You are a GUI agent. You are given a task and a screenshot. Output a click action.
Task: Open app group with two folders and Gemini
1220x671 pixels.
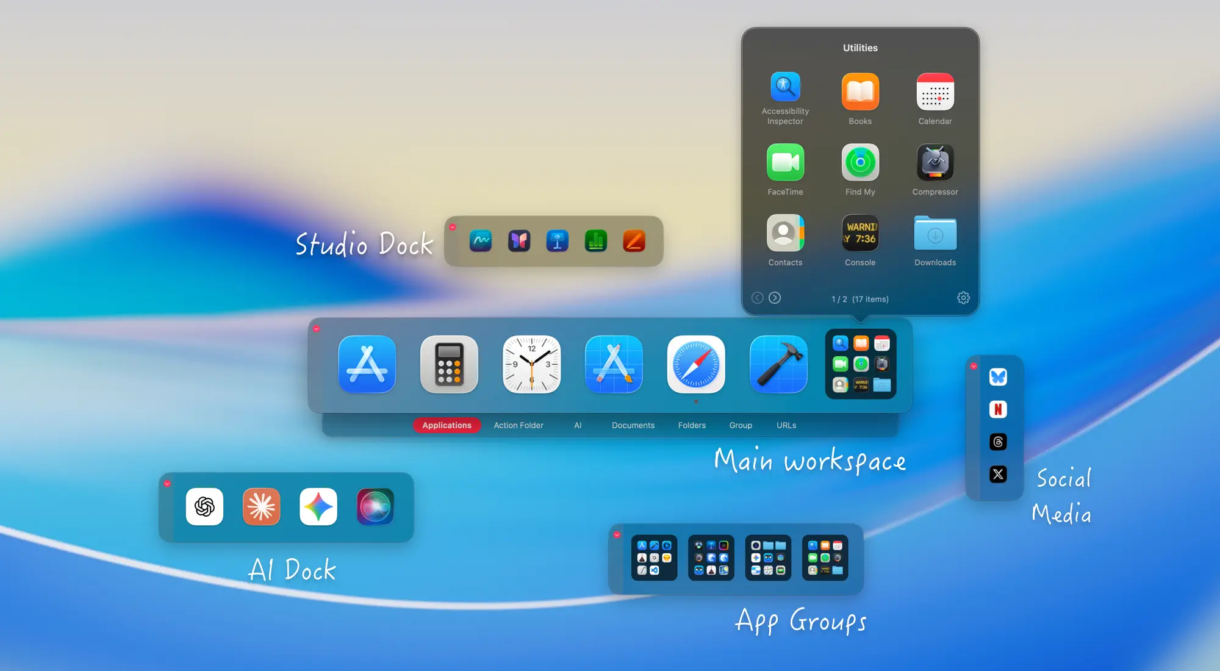pos(768,558)
